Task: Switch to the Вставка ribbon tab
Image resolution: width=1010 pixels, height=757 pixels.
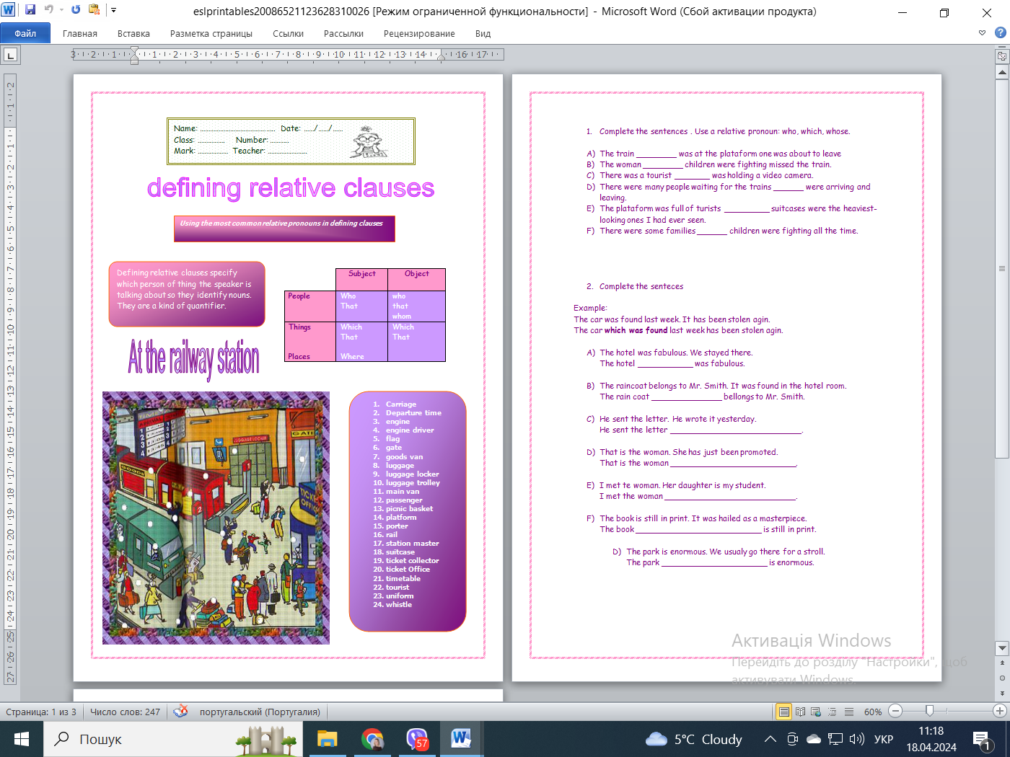Action: 133,33
